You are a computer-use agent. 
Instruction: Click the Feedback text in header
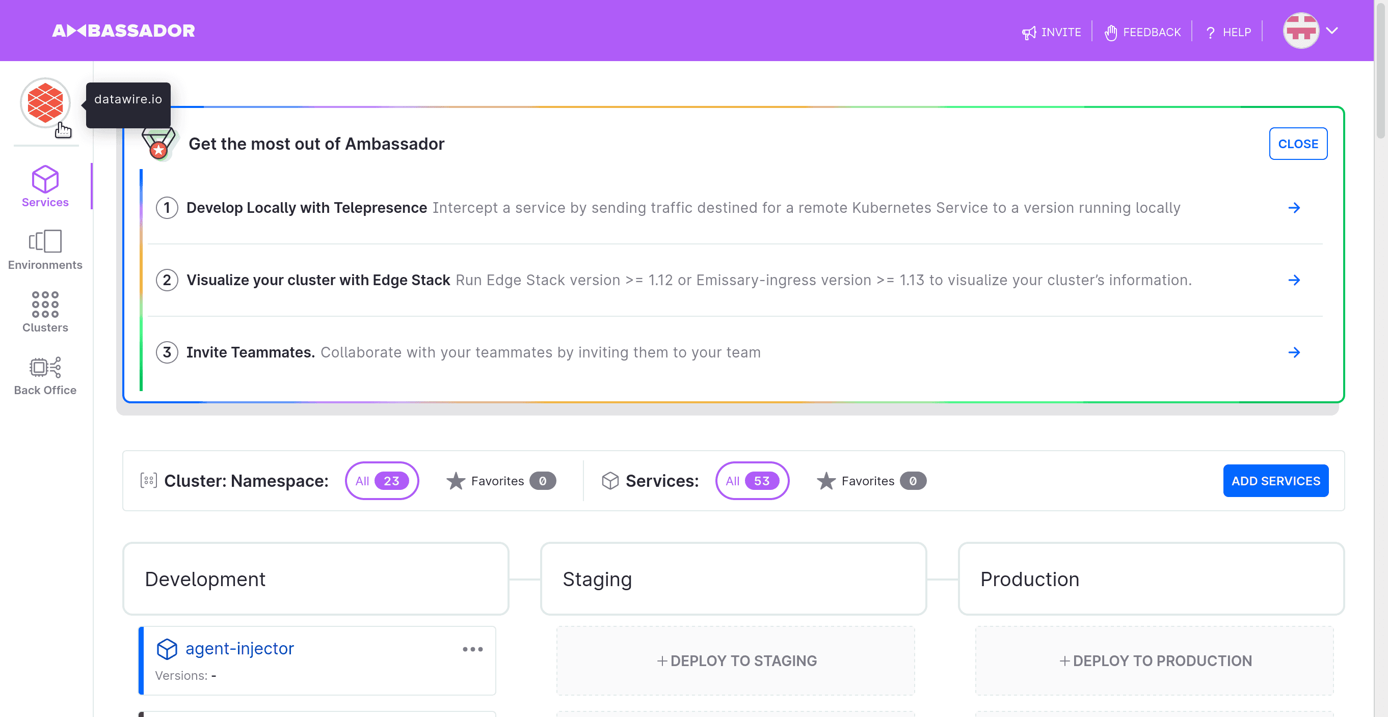click(x=1152, y=32)
